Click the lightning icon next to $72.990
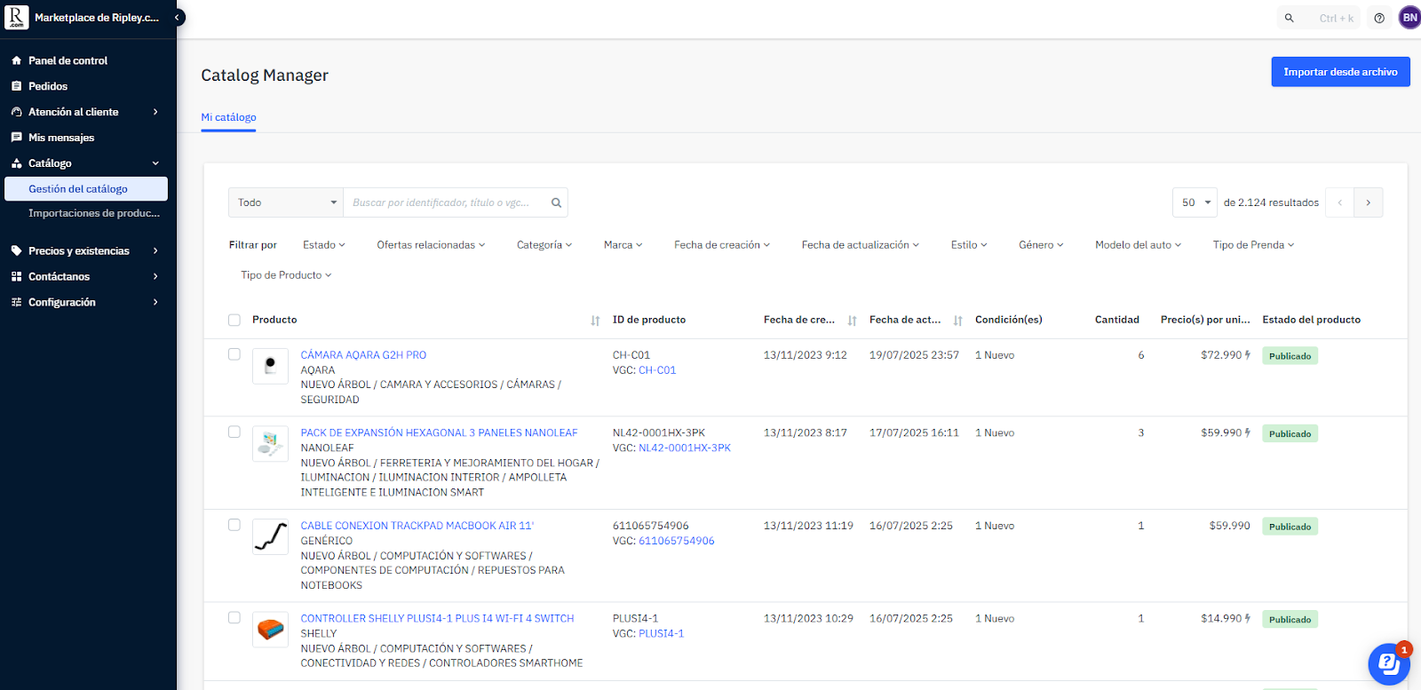Screen dimensions: 1421x690 pyautogui.click(x=1248, y=355)
